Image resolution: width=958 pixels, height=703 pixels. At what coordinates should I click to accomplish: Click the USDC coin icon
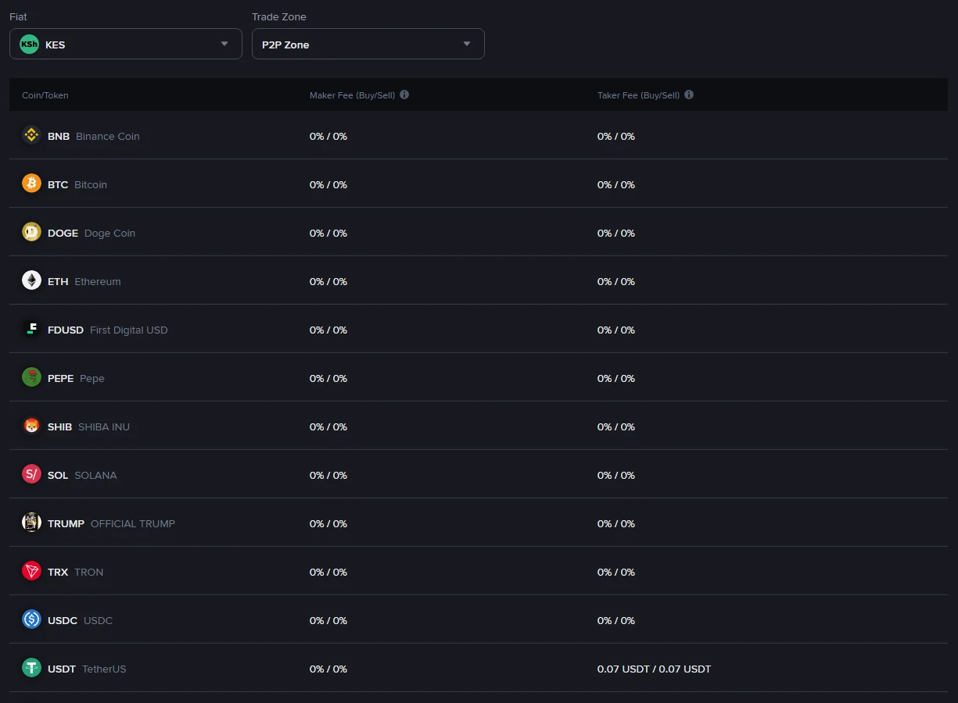coord(31,619)
